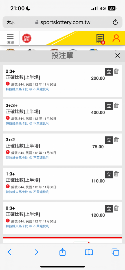
Task: Show Safari open tabs overview
Action: tap(115, 252)
